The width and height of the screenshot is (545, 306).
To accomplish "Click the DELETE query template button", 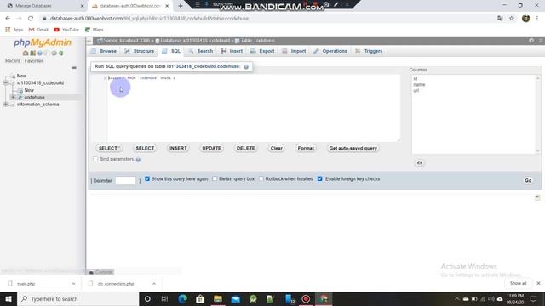I will (246, 149).
